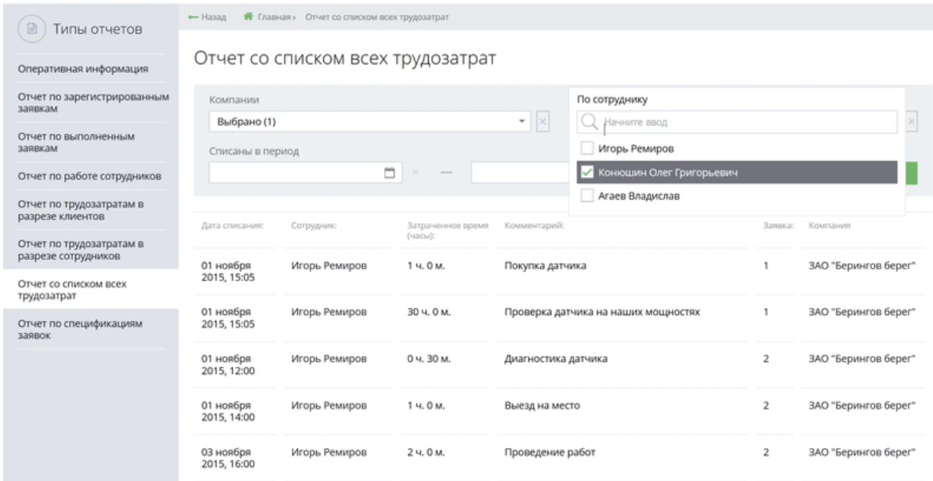
Task: Clear the period start date X icon
Action: click(x=416, y=172)
